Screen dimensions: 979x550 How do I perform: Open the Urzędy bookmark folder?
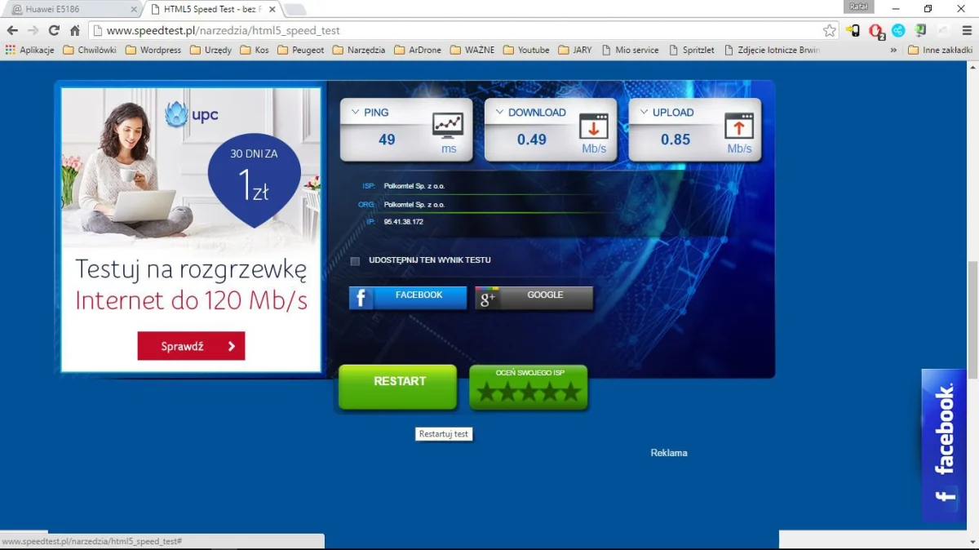(210, 50)
